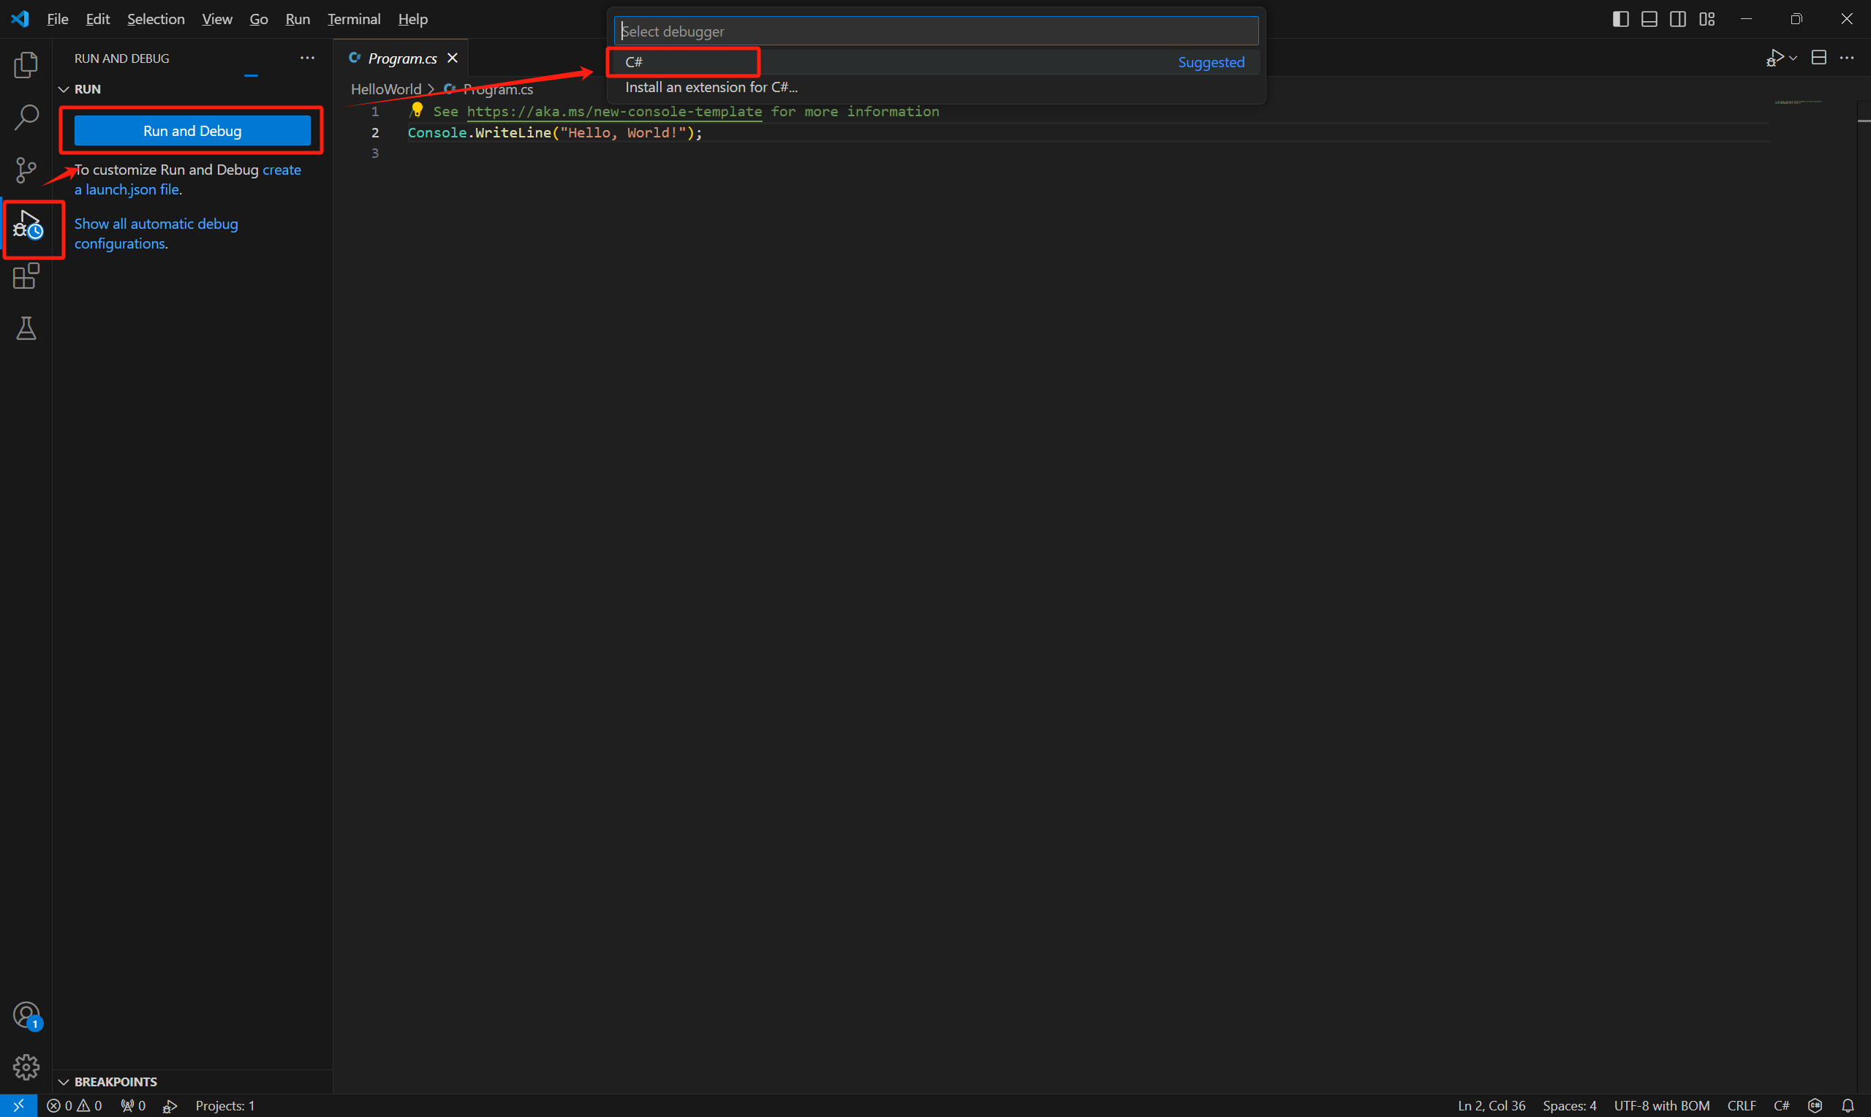
Task: Select C# suggested debugger option
Action: click(937, 61)
